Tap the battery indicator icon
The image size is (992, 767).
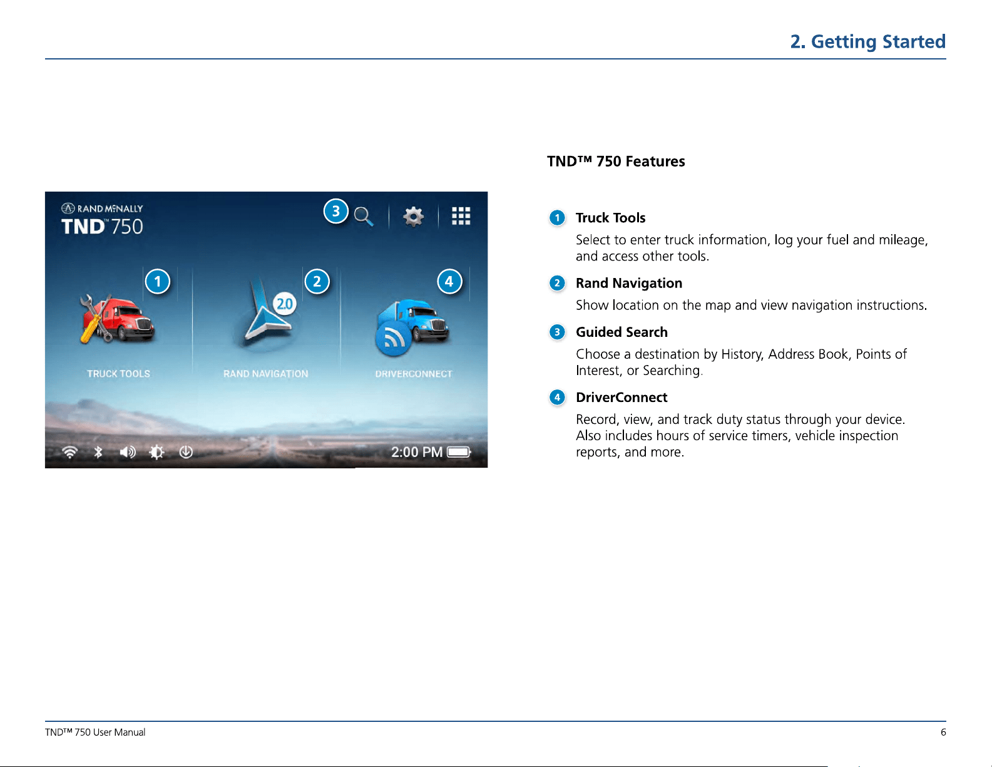coord(459,452)
